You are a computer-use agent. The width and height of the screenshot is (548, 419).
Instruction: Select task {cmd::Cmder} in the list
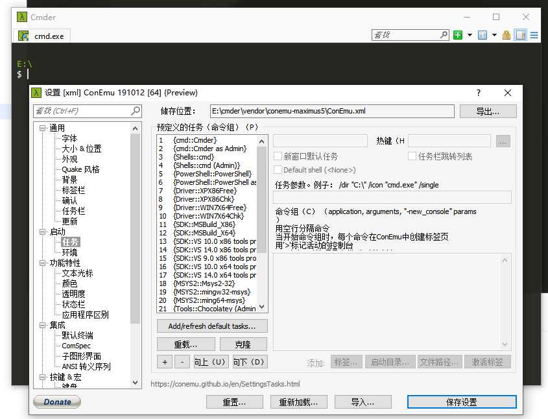click(x=195, y=140)
